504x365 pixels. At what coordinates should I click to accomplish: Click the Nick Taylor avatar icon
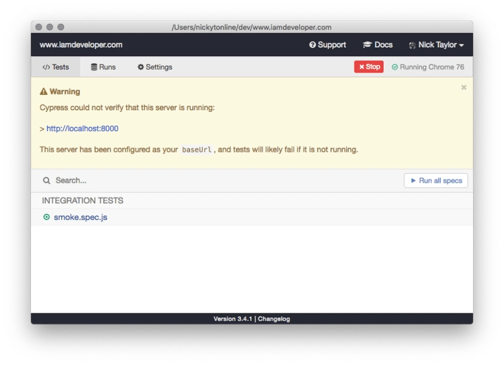[x=413, y=45]
